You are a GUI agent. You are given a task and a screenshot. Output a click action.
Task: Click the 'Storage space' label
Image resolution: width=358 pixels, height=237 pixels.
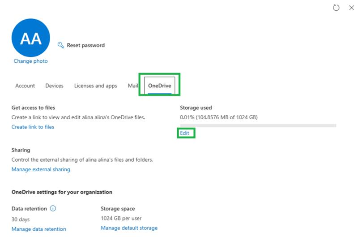tap(118, 209)
